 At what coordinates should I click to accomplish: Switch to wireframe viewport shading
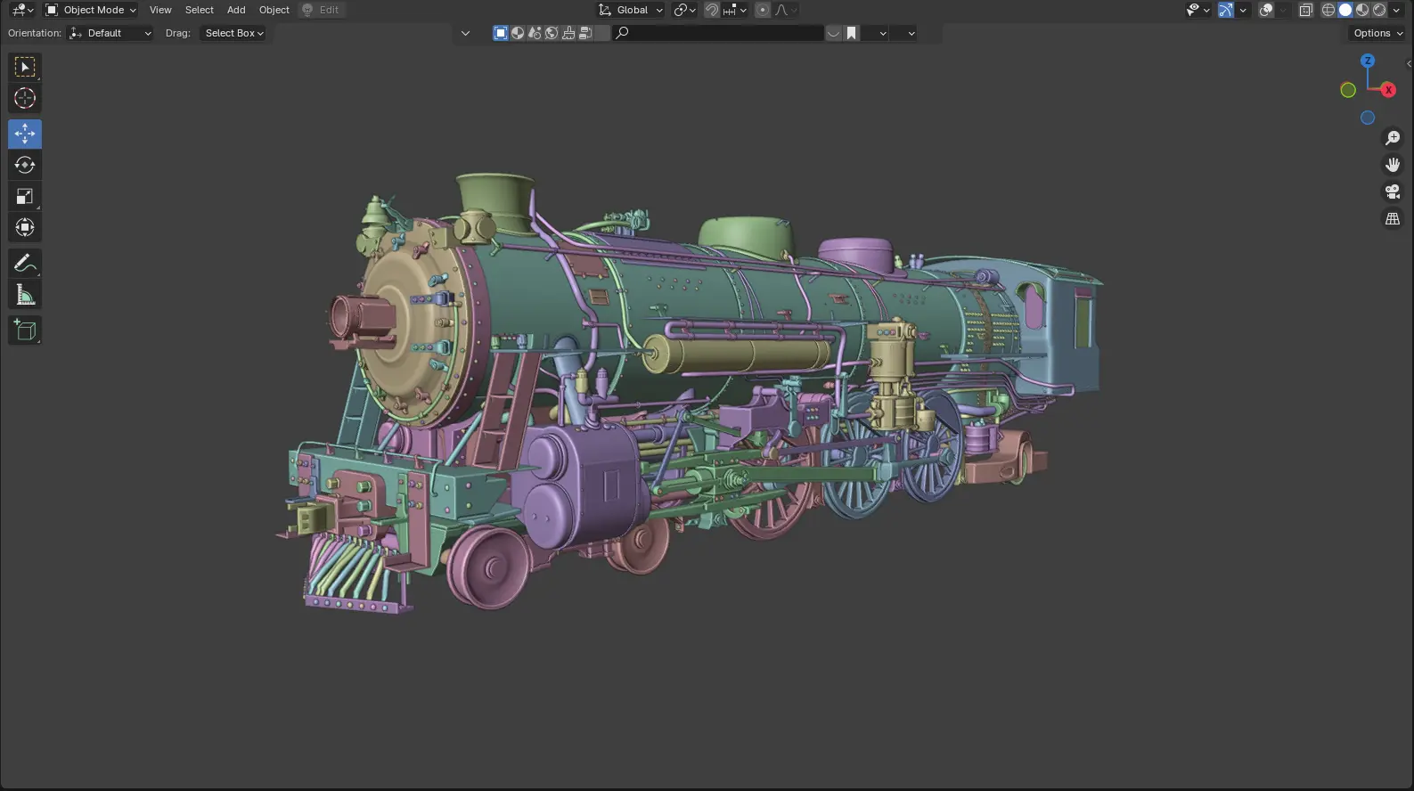(x=1328, y=10)
